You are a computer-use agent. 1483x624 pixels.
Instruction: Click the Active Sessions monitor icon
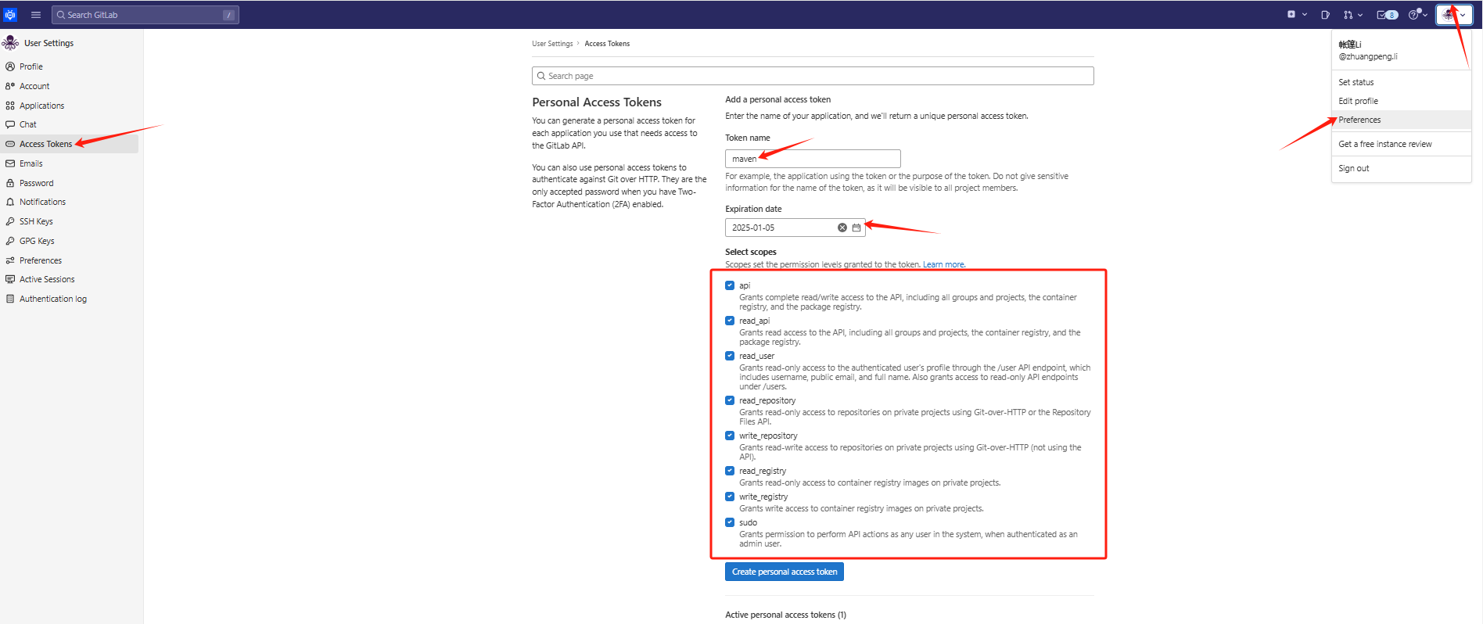tap(10, 279)
